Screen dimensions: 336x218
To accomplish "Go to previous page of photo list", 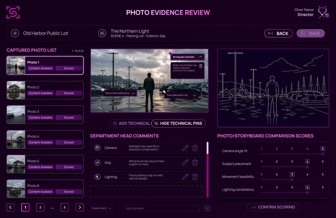I will [x=10, y=207].
